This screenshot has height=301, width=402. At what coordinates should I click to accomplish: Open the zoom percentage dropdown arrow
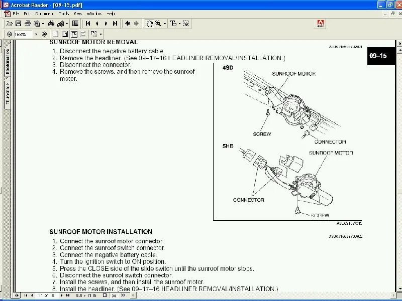pyautogui.click(x=36, y=34)
